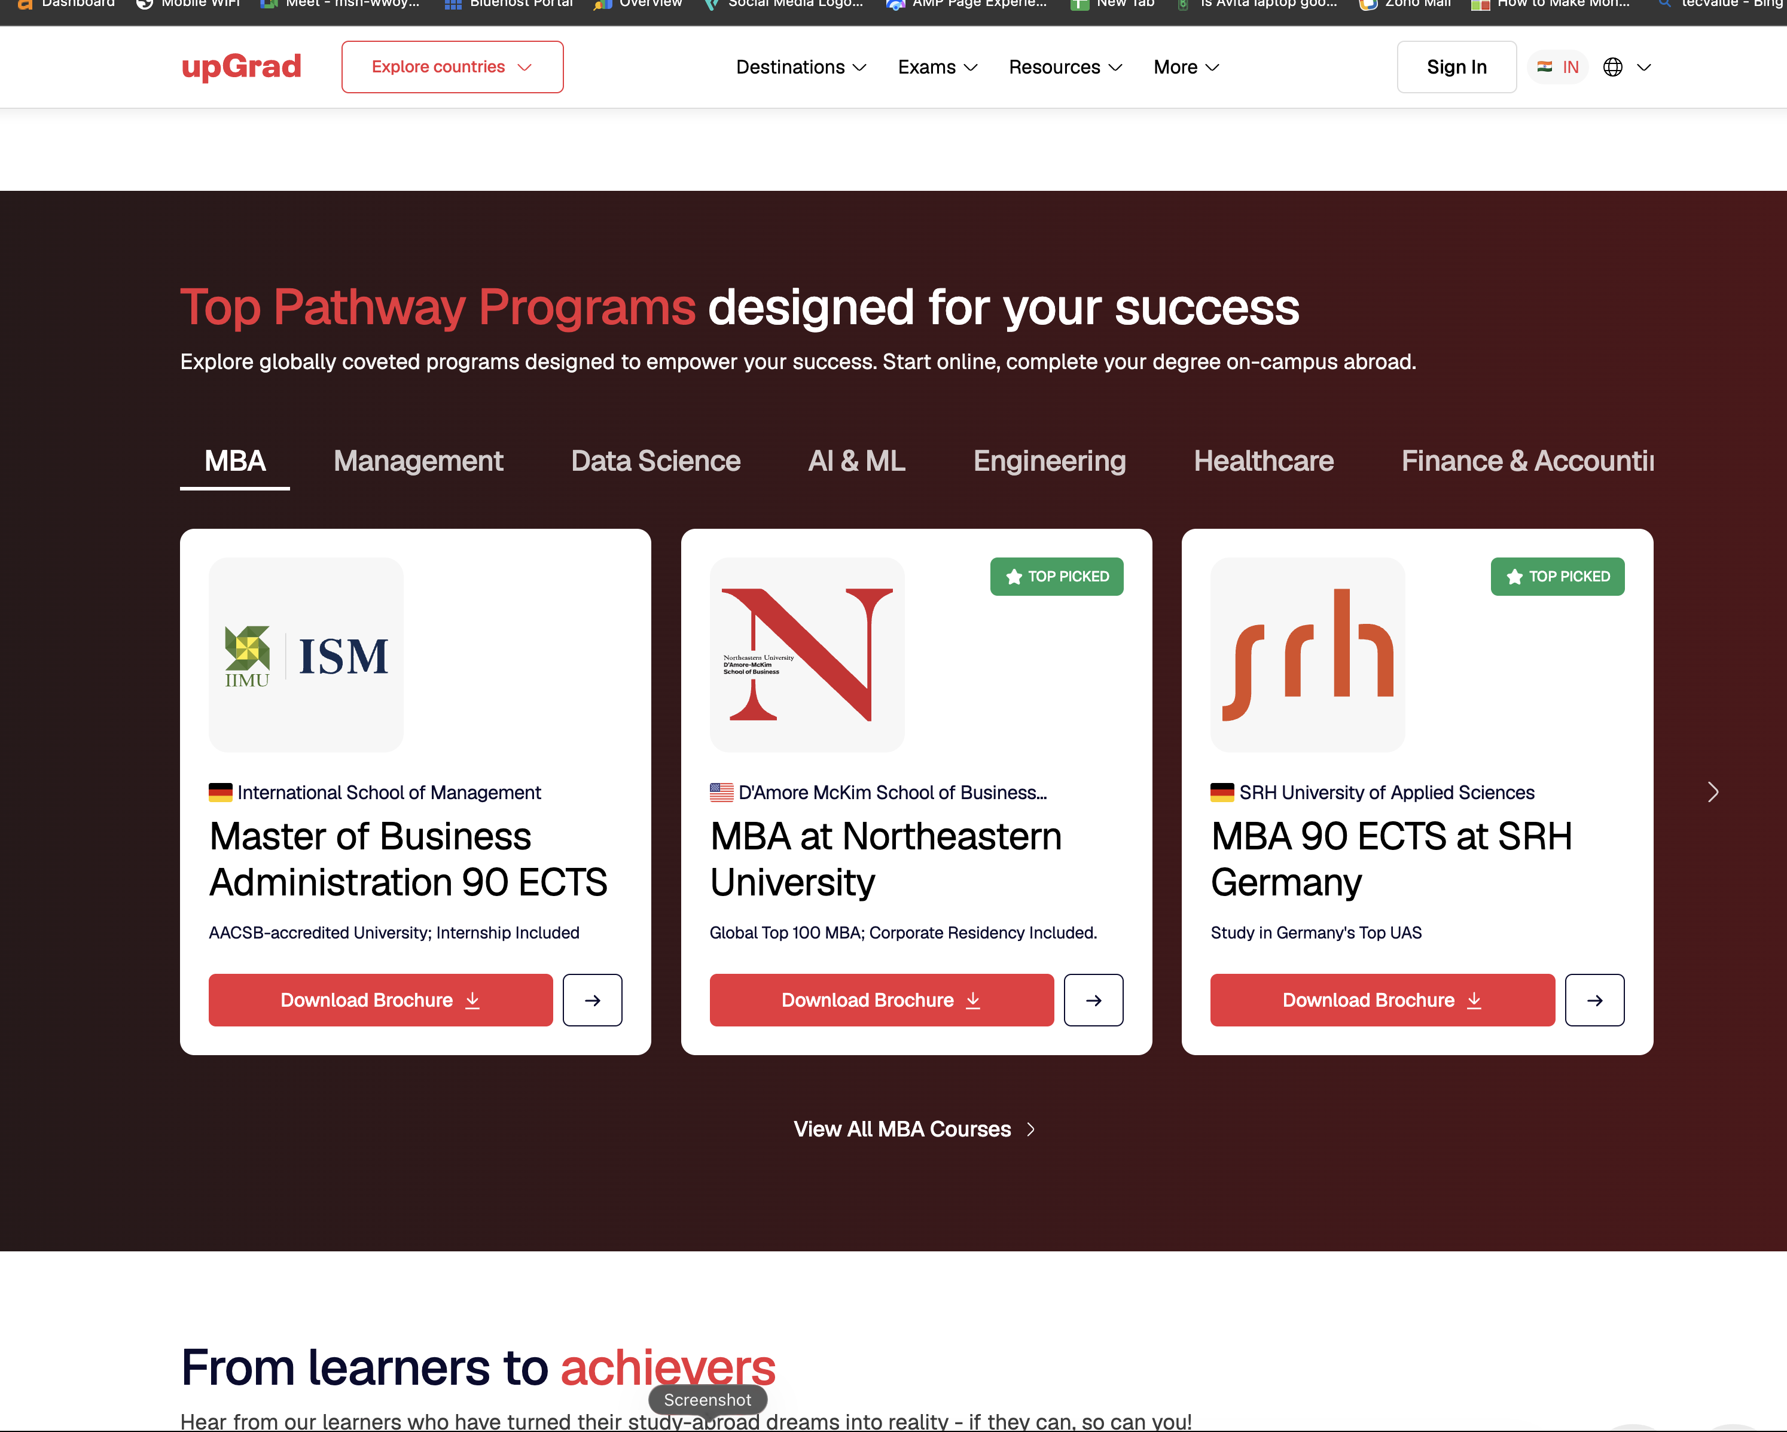Open the Mobile WiFi bookmark

tap(188, 5)
